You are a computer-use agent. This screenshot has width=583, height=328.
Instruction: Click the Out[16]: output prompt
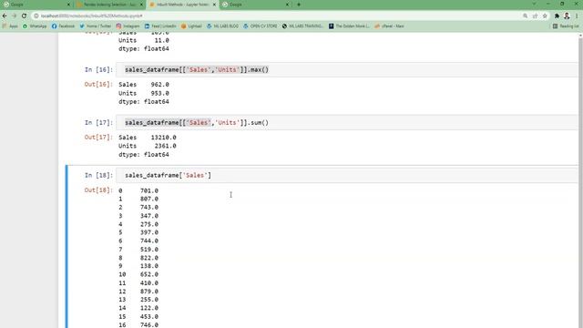(98, 85)
